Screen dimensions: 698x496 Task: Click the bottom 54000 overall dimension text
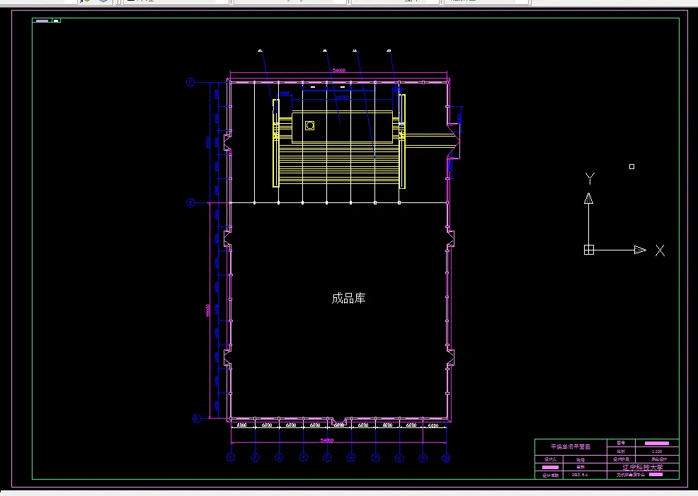pos(327,440)
